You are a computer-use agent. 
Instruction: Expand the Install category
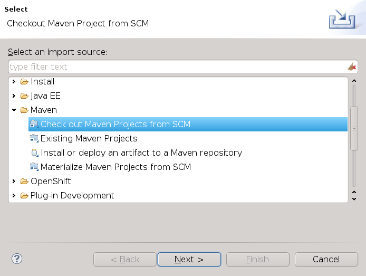click(14, 82)
